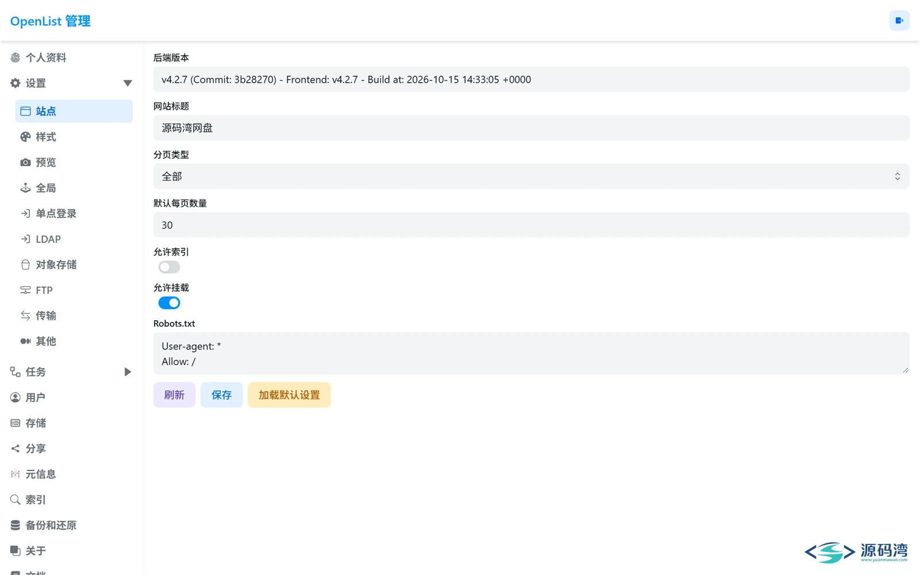
Task: Click the 传输 arrows icon
Action: tap(25, 316)
